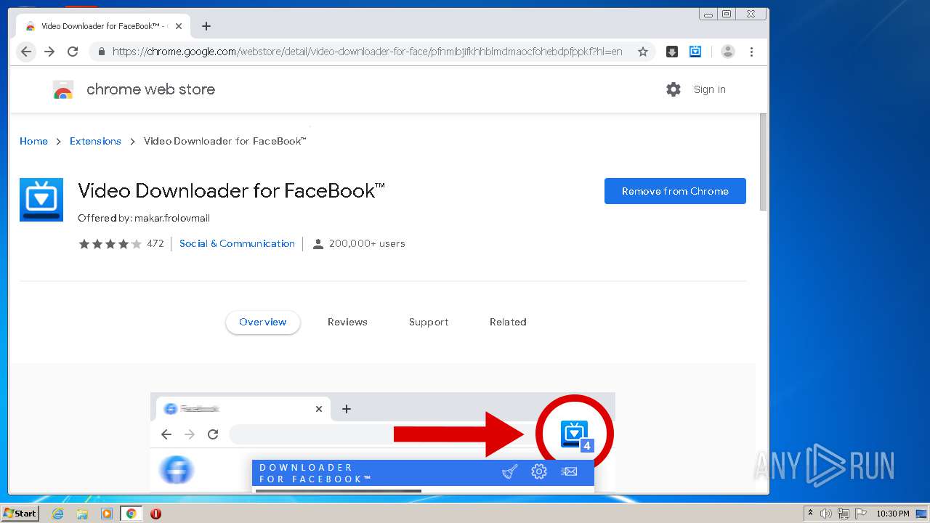Click the page vertical scrollbar
Image resolution: width=930 pixels, height=523 pixels.
point(763,161)
